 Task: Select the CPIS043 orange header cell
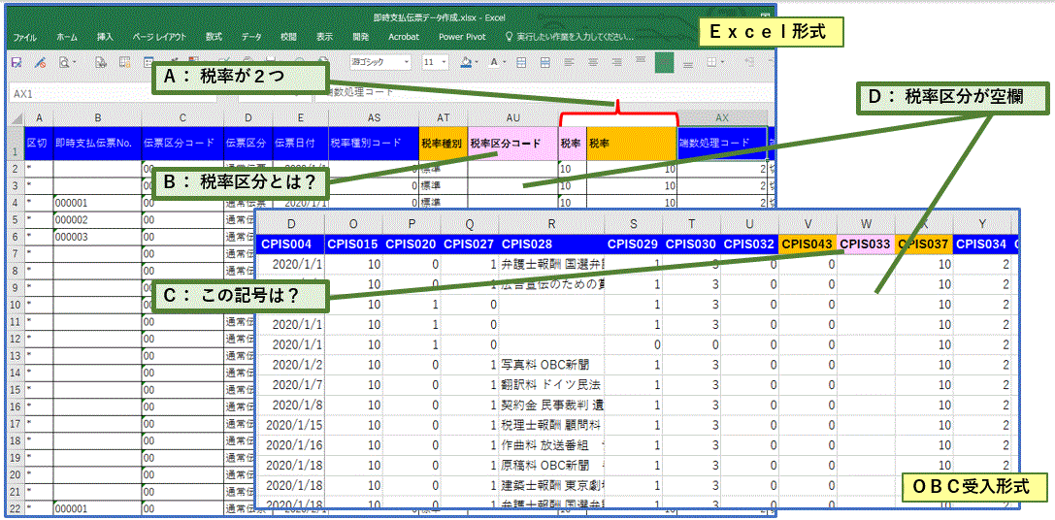[x=808, y=243]
